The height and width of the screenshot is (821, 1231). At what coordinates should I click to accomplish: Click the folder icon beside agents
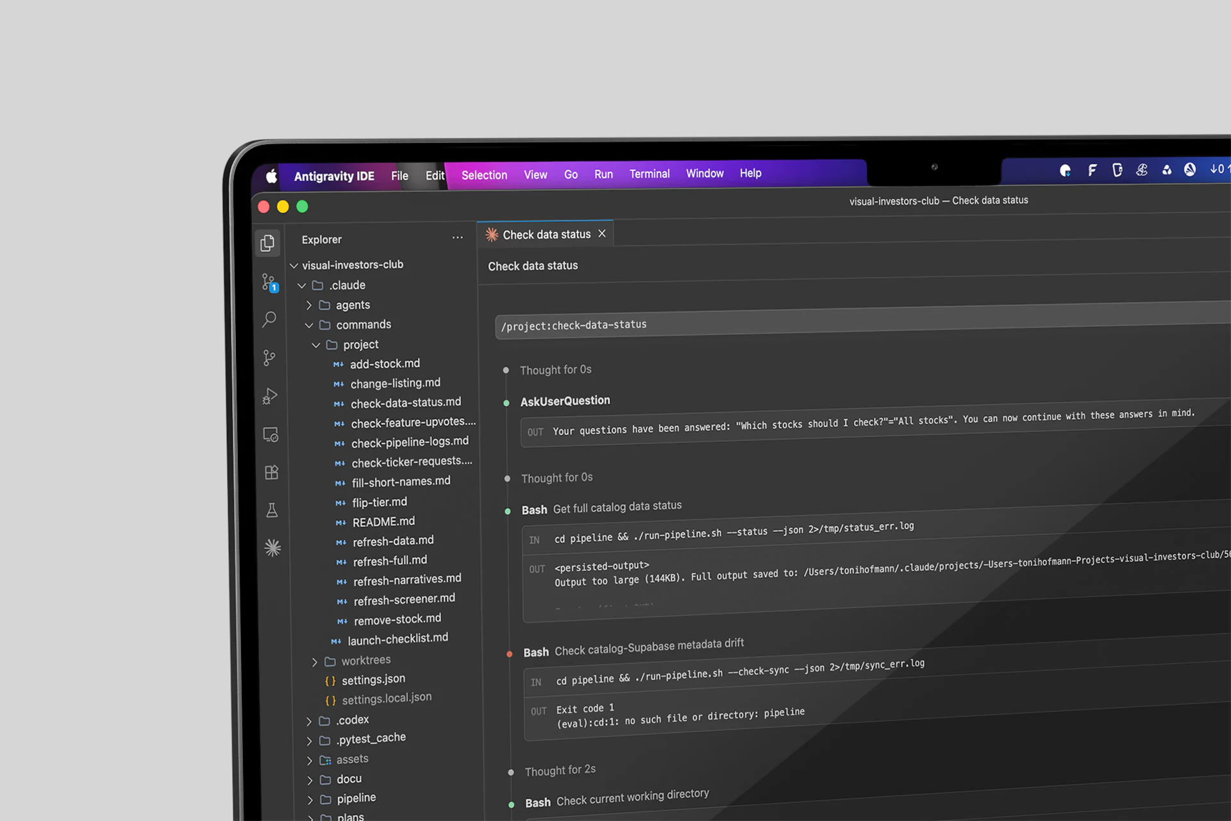[x=324, y=305]
